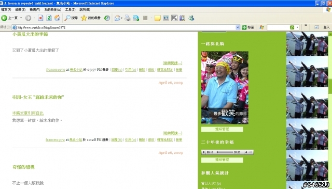Open the Mail envelope toolbar icon
Viewport: 332px width, 189px height.
(117, 18)
